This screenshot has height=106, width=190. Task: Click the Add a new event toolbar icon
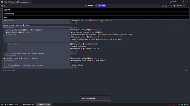point(162,6)
